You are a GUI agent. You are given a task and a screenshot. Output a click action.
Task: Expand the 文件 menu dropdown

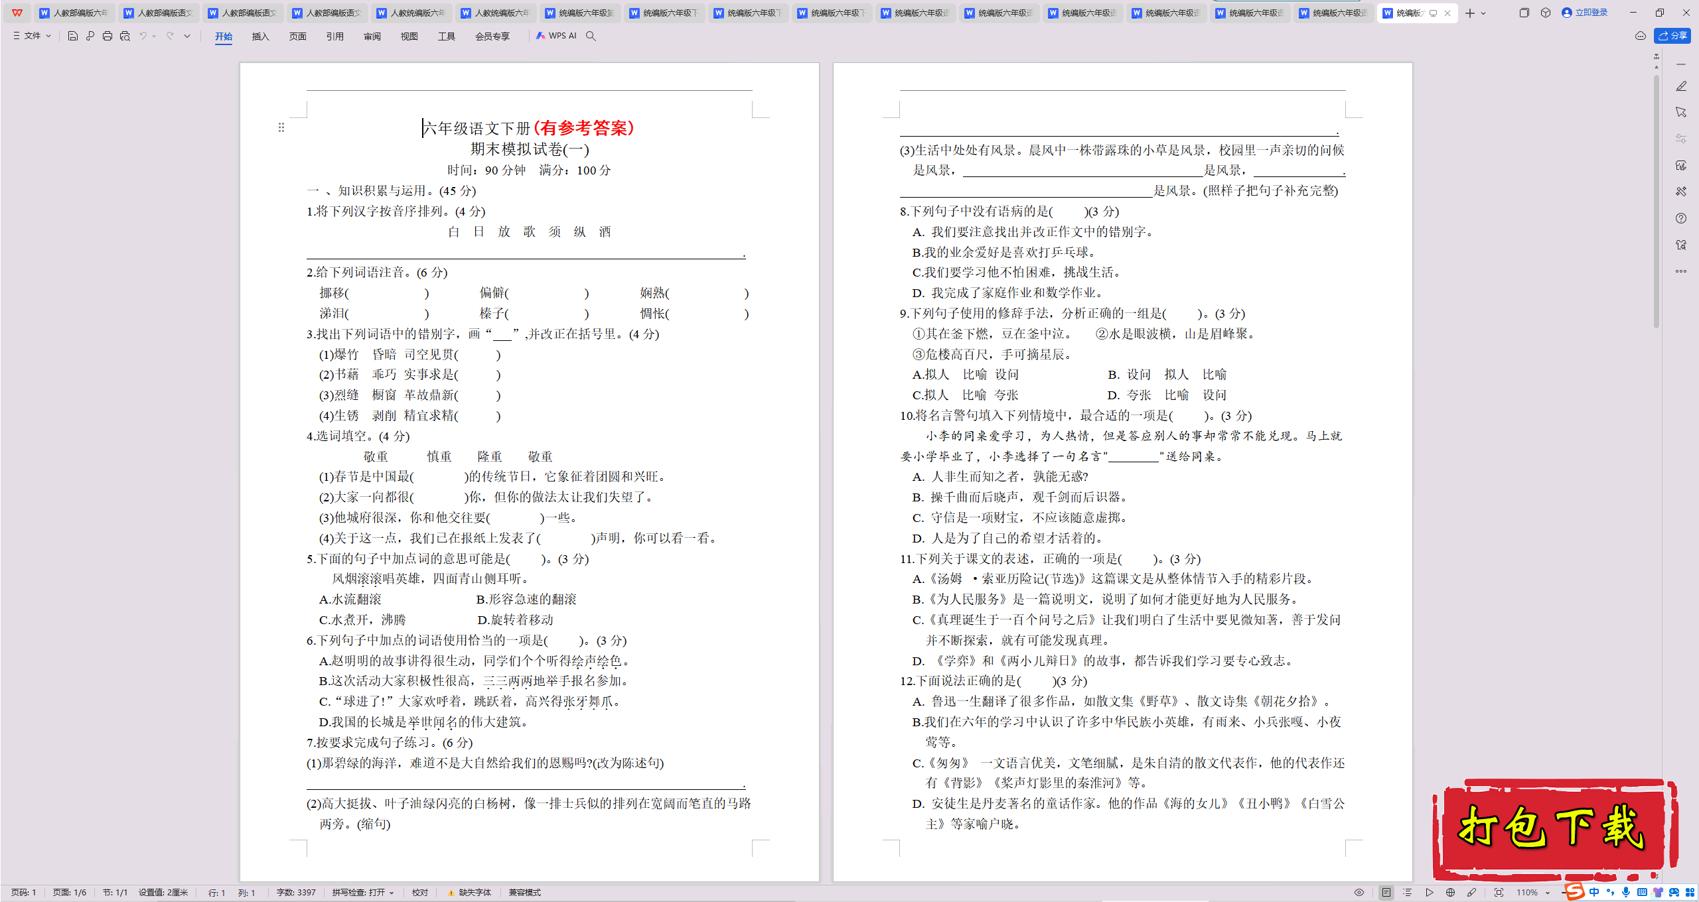(32, 36)
